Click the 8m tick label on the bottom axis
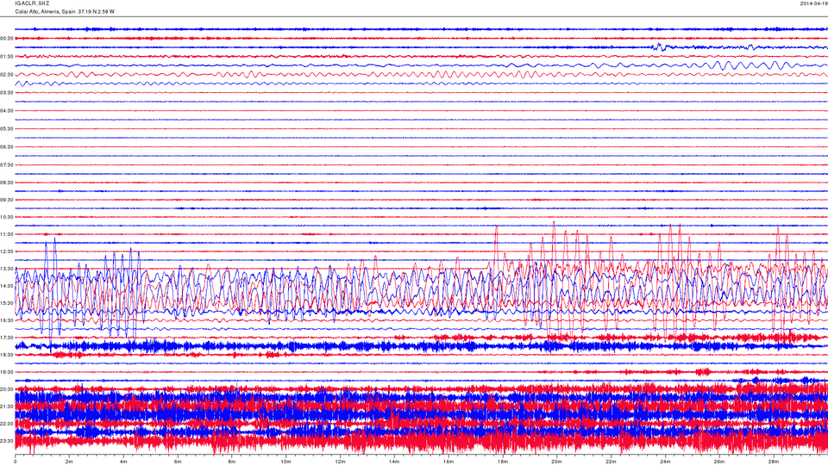The width and height of the screenshot is (828, 465). 232,462
